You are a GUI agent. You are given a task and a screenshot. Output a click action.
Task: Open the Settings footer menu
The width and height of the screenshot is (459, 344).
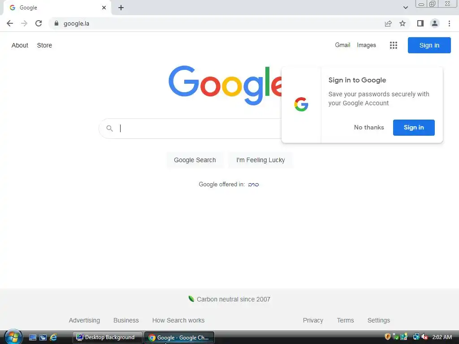tap(378, 320)
